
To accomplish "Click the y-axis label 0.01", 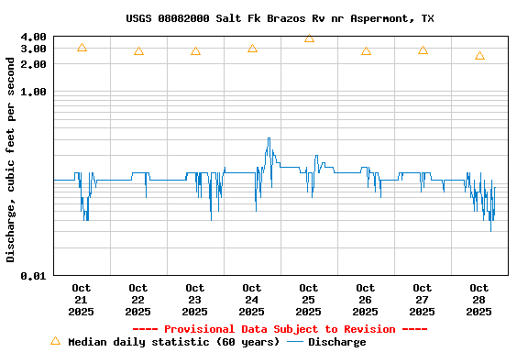I will pos(33,276).
